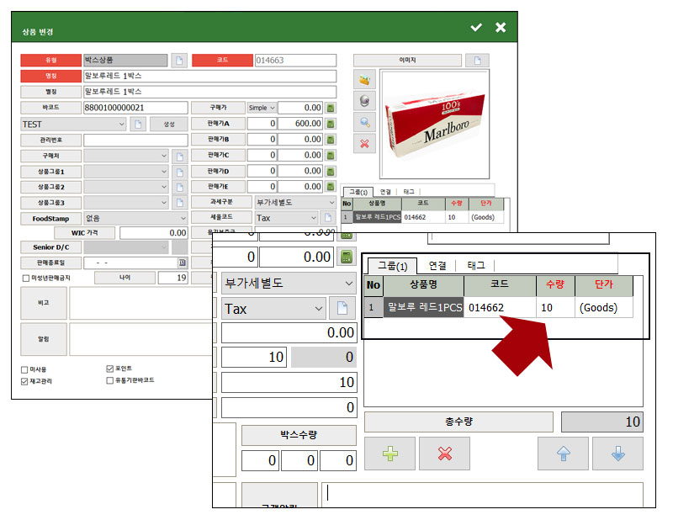
Task: Select small 연결 tab under product image
Action: (x=385, y=192)
